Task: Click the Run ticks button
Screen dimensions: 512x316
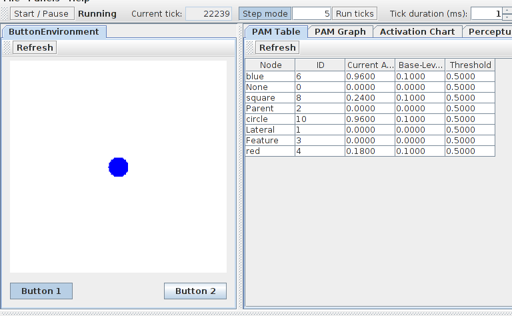Action: (355, 13)
